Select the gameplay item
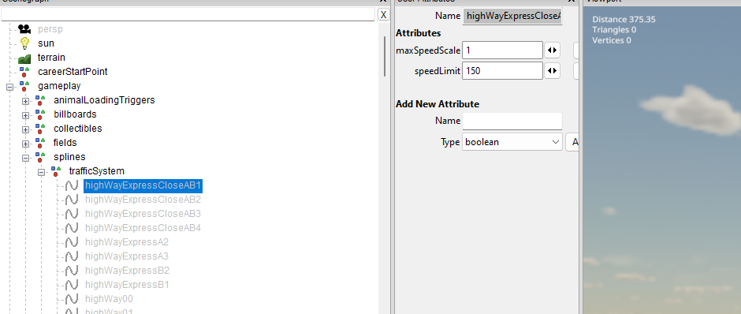 coord(59,86)
